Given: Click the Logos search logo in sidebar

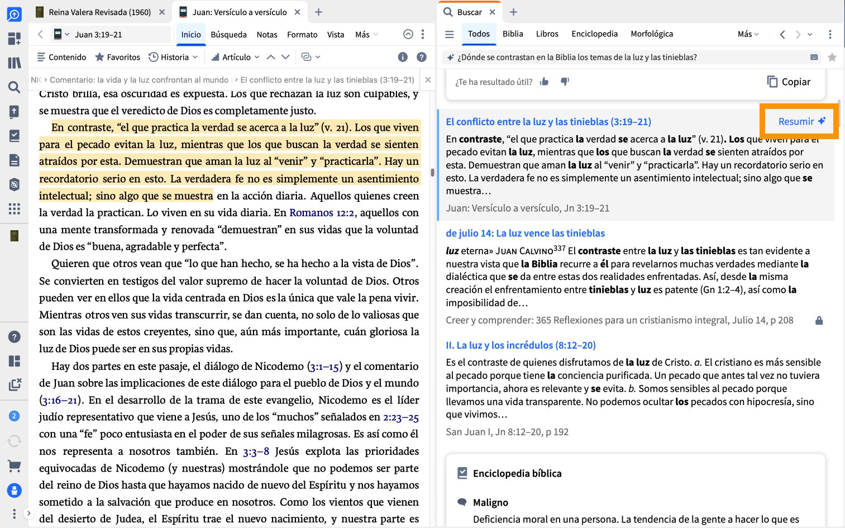Looking at the screenshot, I should pos(14,14).
